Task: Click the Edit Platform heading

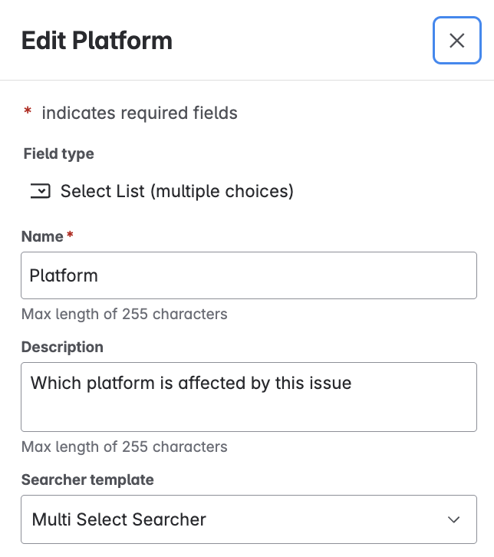Action: click(97, 41)
